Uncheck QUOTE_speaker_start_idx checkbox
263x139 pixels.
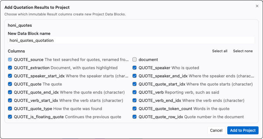(x=10, y=76)
